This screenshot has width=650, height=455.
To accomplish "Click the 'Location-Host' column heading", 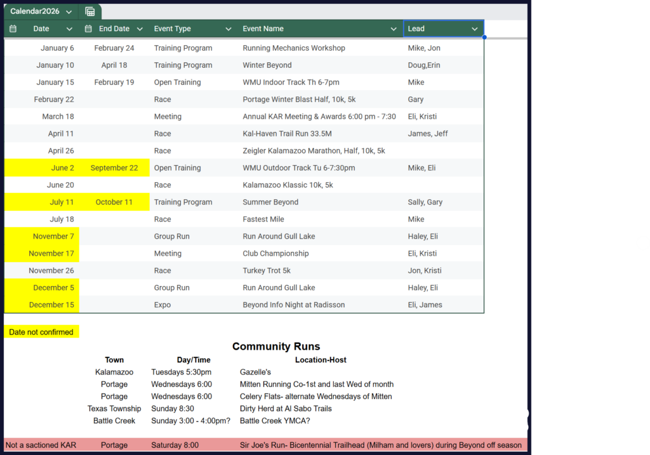I will (321, 360).
